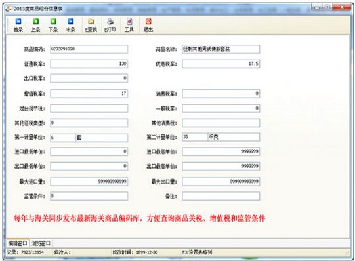Open the 工具 tools icon
This screenshot has height=261, width=355.
tap(129, 22)
